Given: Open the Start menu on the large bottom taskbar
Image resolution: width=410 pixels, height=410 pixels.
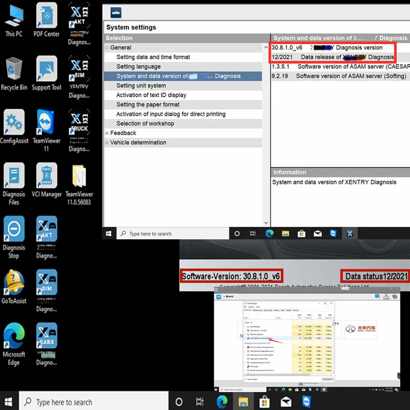Looking at the screenshot, I should [x=8, y=401].
